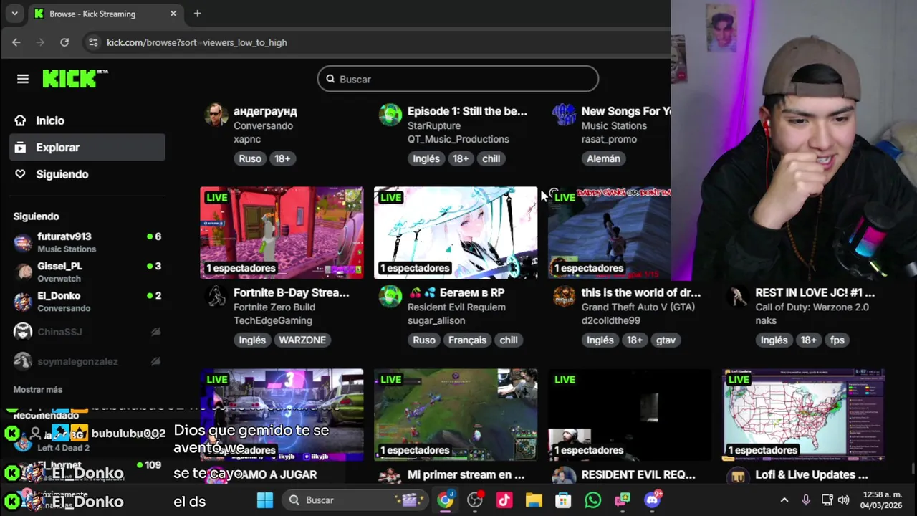
Task: Click the kick.com URL address bar
Action: pos(197,42)
